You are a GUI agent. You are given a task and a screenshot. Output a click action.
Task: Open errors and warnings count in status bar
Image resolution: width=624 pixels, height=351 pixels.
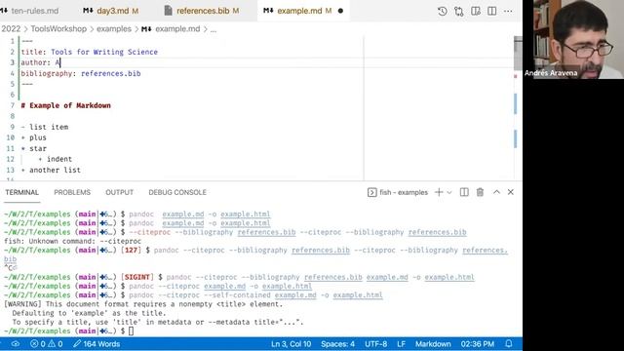click(47, 344)
